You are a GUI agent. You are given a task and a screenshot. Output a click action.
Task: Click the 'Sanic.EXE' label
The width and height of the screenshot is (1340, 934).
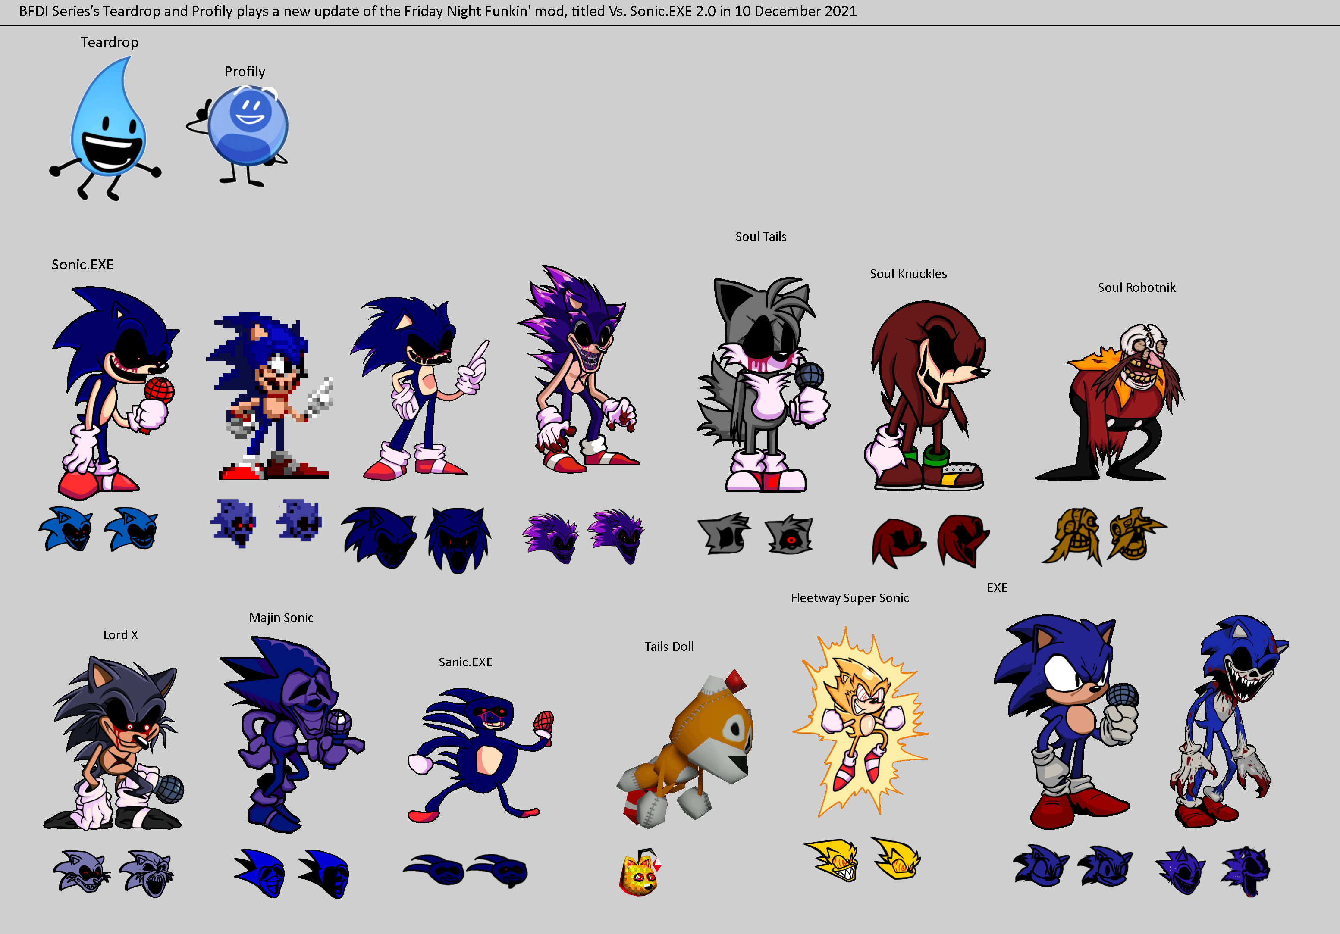coord(465,662)
